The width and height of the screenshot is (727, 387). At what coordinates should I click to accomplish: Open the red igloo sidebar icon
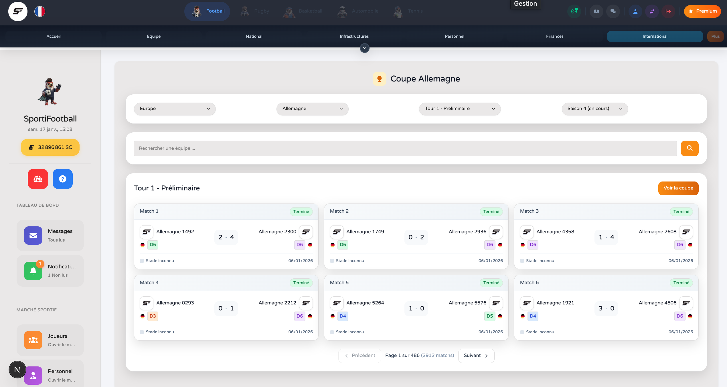38,179
